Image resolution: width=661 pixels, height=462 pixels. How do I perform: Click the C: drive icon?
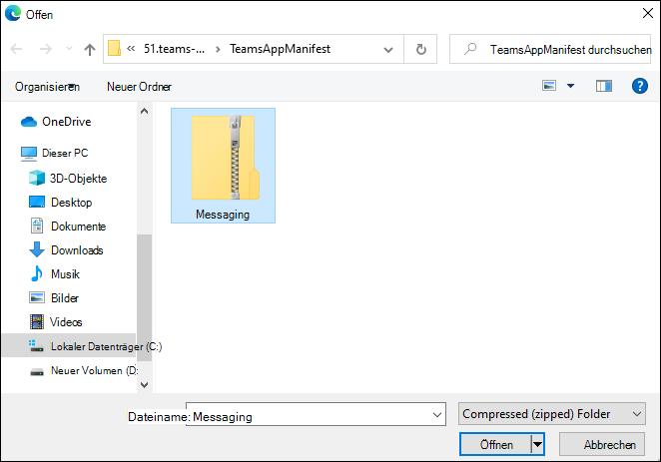pos(36,346)
